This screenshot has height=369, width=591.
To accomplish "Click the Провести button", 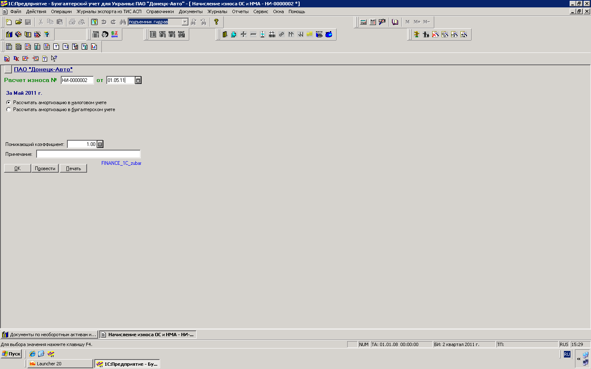I will (45, 169).
